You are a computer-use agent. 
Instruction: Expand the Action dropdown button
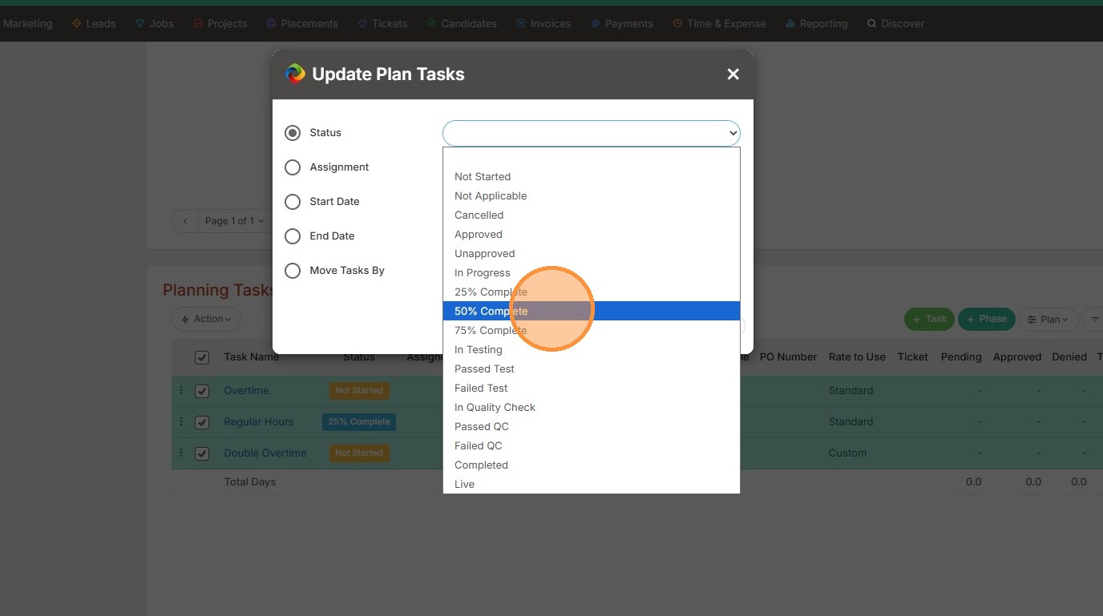206,319
